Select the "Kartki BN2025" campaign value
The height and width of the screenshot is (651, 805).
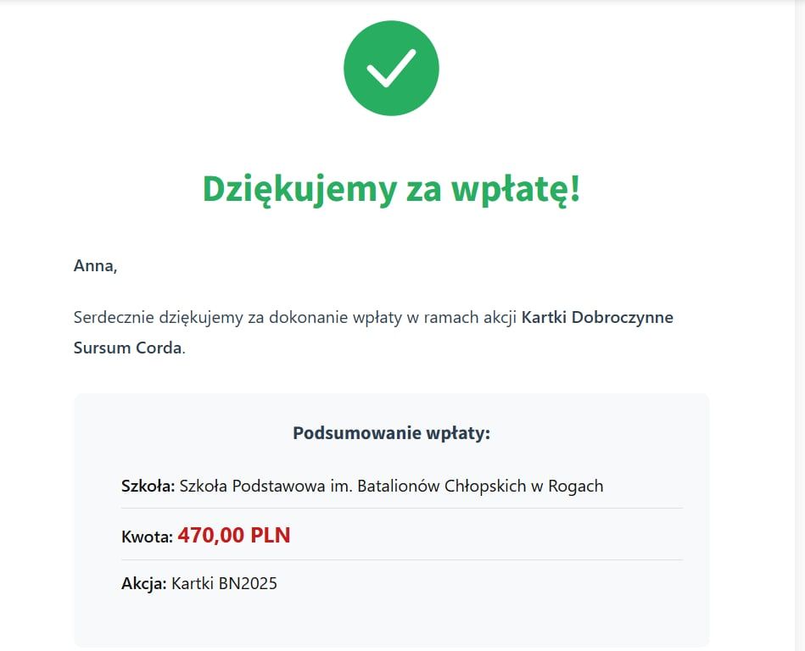coord(224,583)
